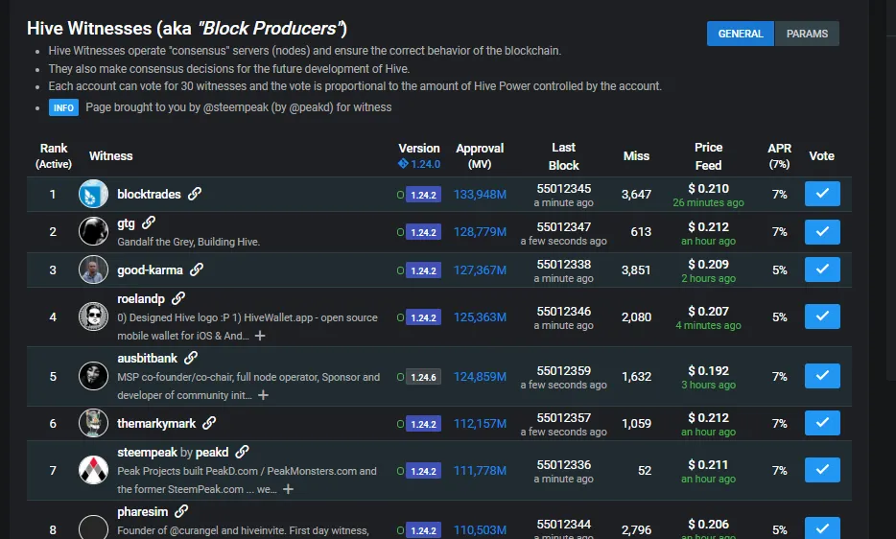Toggle vote checkmark for blocktrades
896x539 pixels.
tap(822, 194)
